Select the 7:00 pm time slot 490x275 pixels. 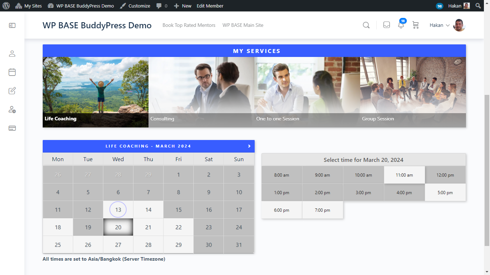[x=322, y=210]
